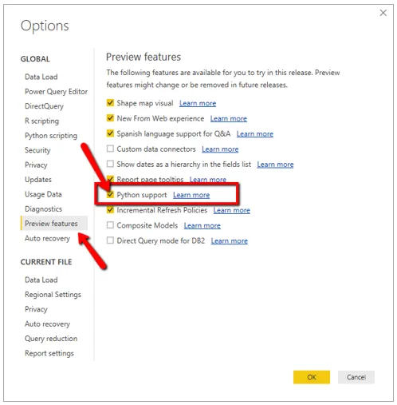Viewport: 397px width, 405px height.
Task: Select Security settings
Action: pos(37,150)
